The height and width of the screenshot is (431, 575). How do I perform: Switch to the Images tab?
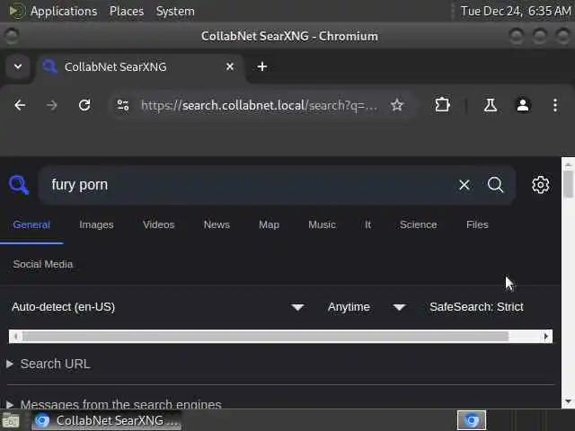click(96, 224)
